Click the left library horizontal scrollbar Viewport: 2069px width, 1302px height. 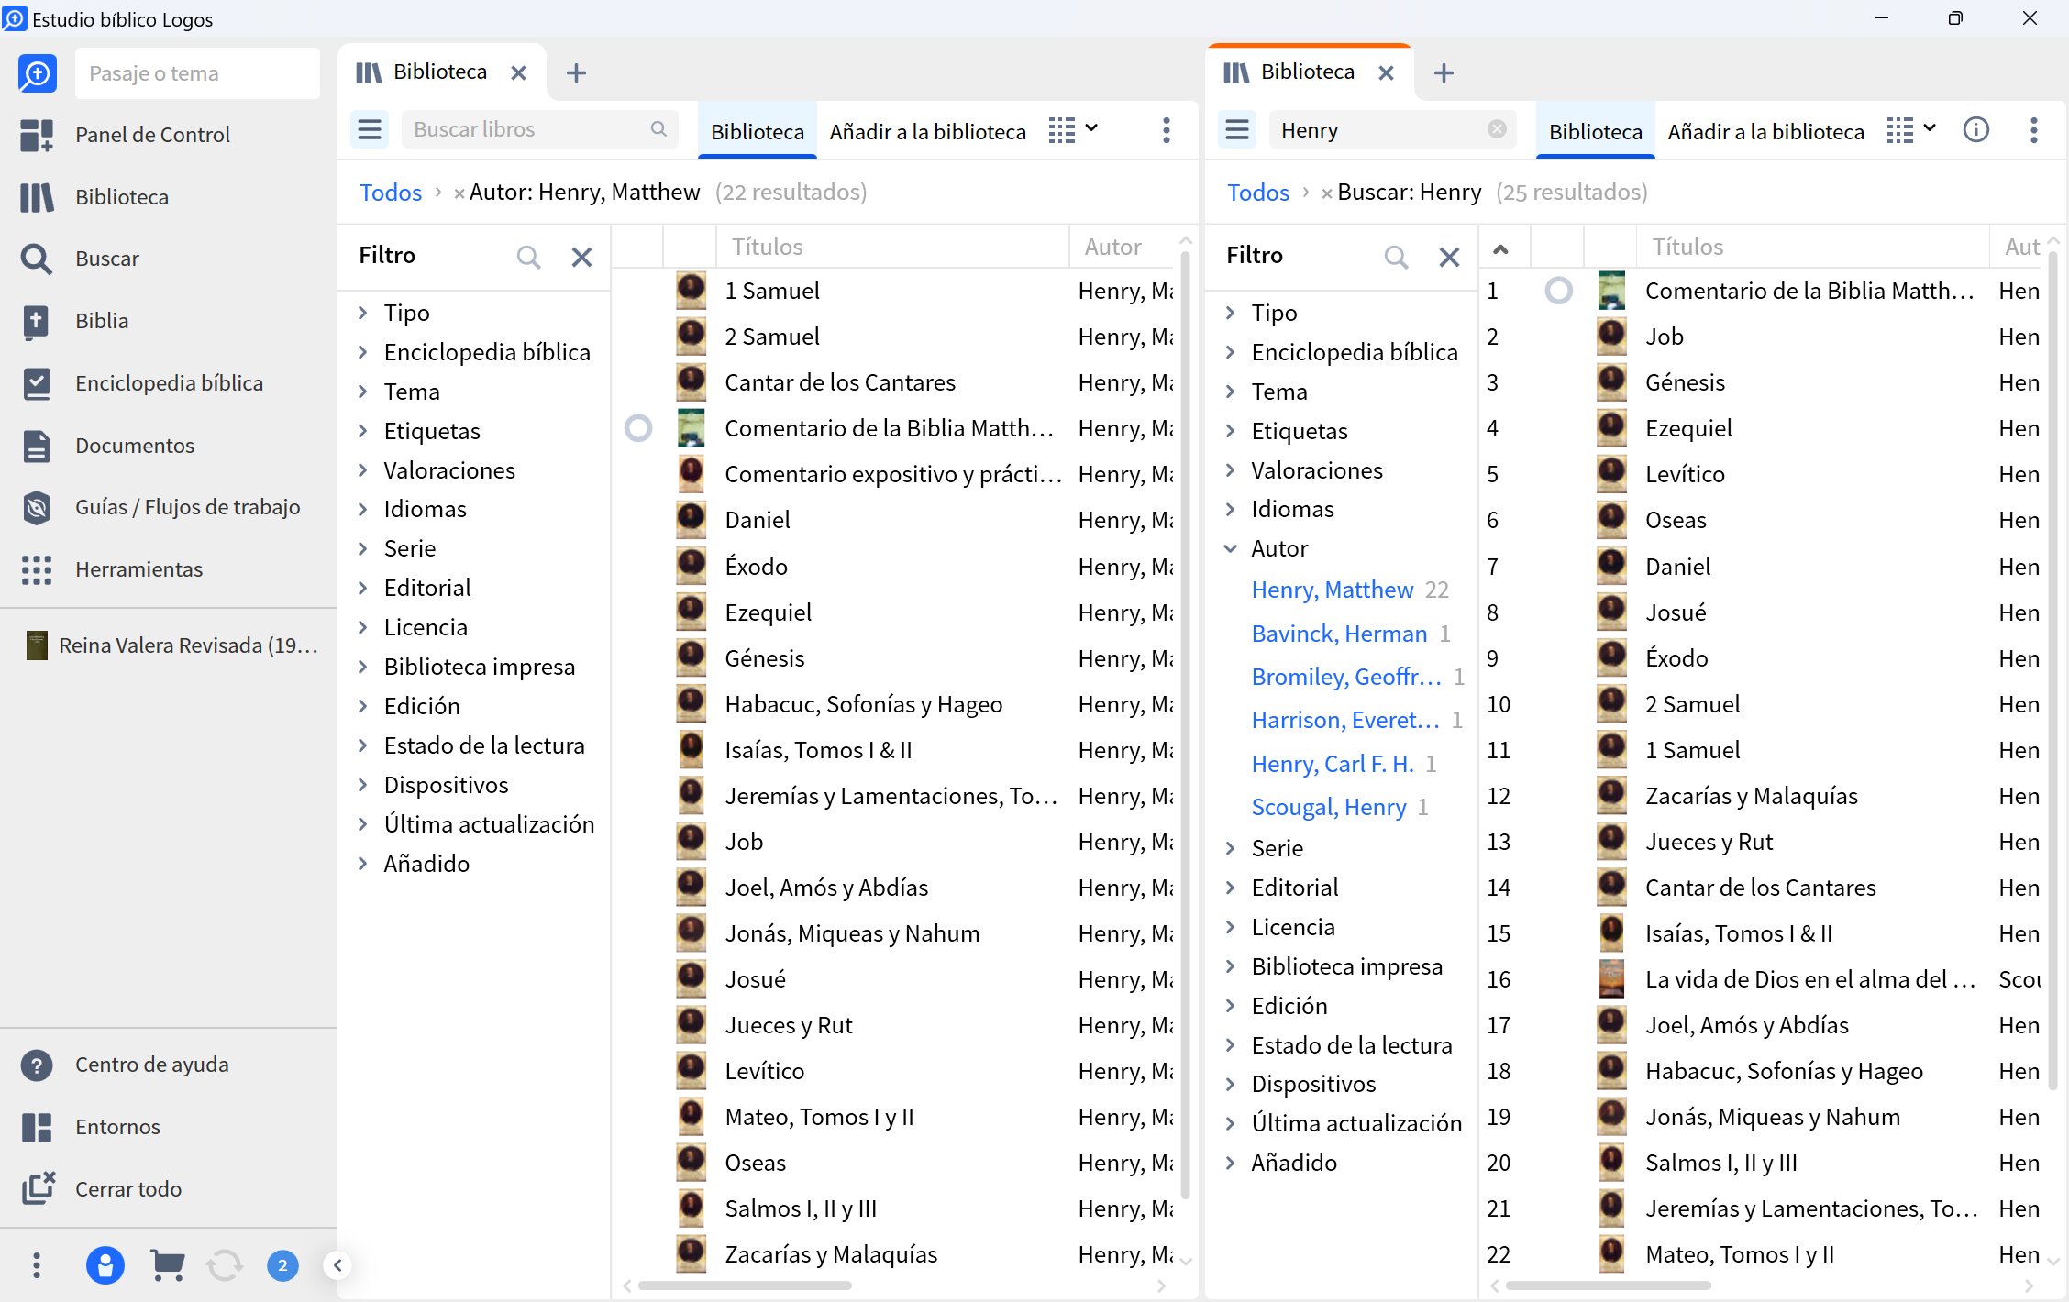pyautogui.click(x=745, y=1286)
